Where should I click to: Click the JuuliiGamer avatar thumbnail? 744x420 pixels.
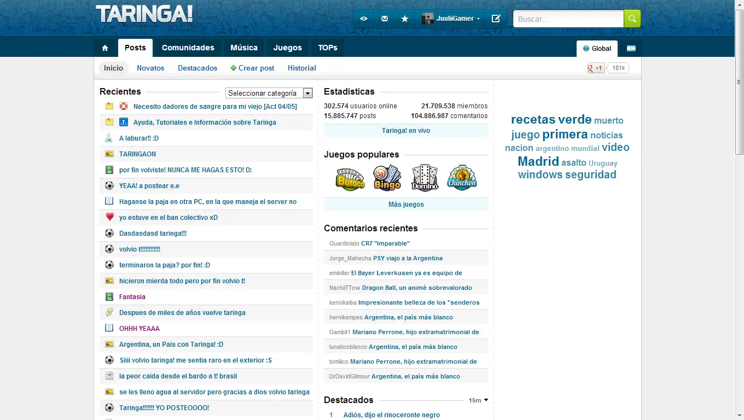pyautogui.click(x=428, y=19)
